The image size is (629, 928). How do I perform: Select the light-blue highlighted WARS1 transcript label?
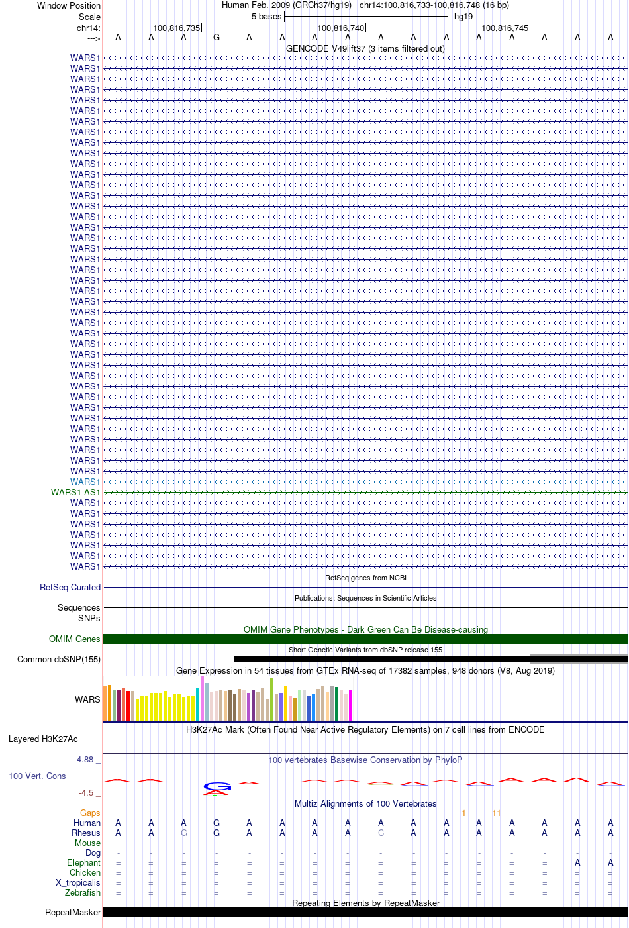(85, 482)
